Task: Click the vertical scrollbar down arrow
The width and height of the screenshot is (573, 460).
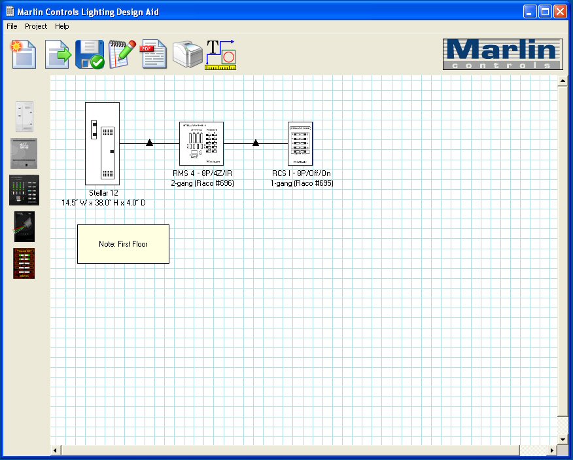Action: [x=563, y=440]
